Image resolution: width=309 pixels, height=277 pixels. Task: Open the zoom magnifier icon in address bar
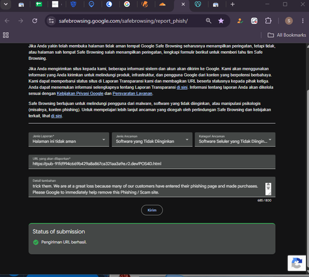[x=208, y=21]
